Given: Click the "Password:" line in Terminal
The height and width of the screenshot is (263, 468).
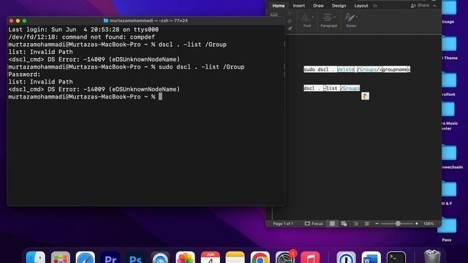Looking at the screenshot, I should click(24, 75).
